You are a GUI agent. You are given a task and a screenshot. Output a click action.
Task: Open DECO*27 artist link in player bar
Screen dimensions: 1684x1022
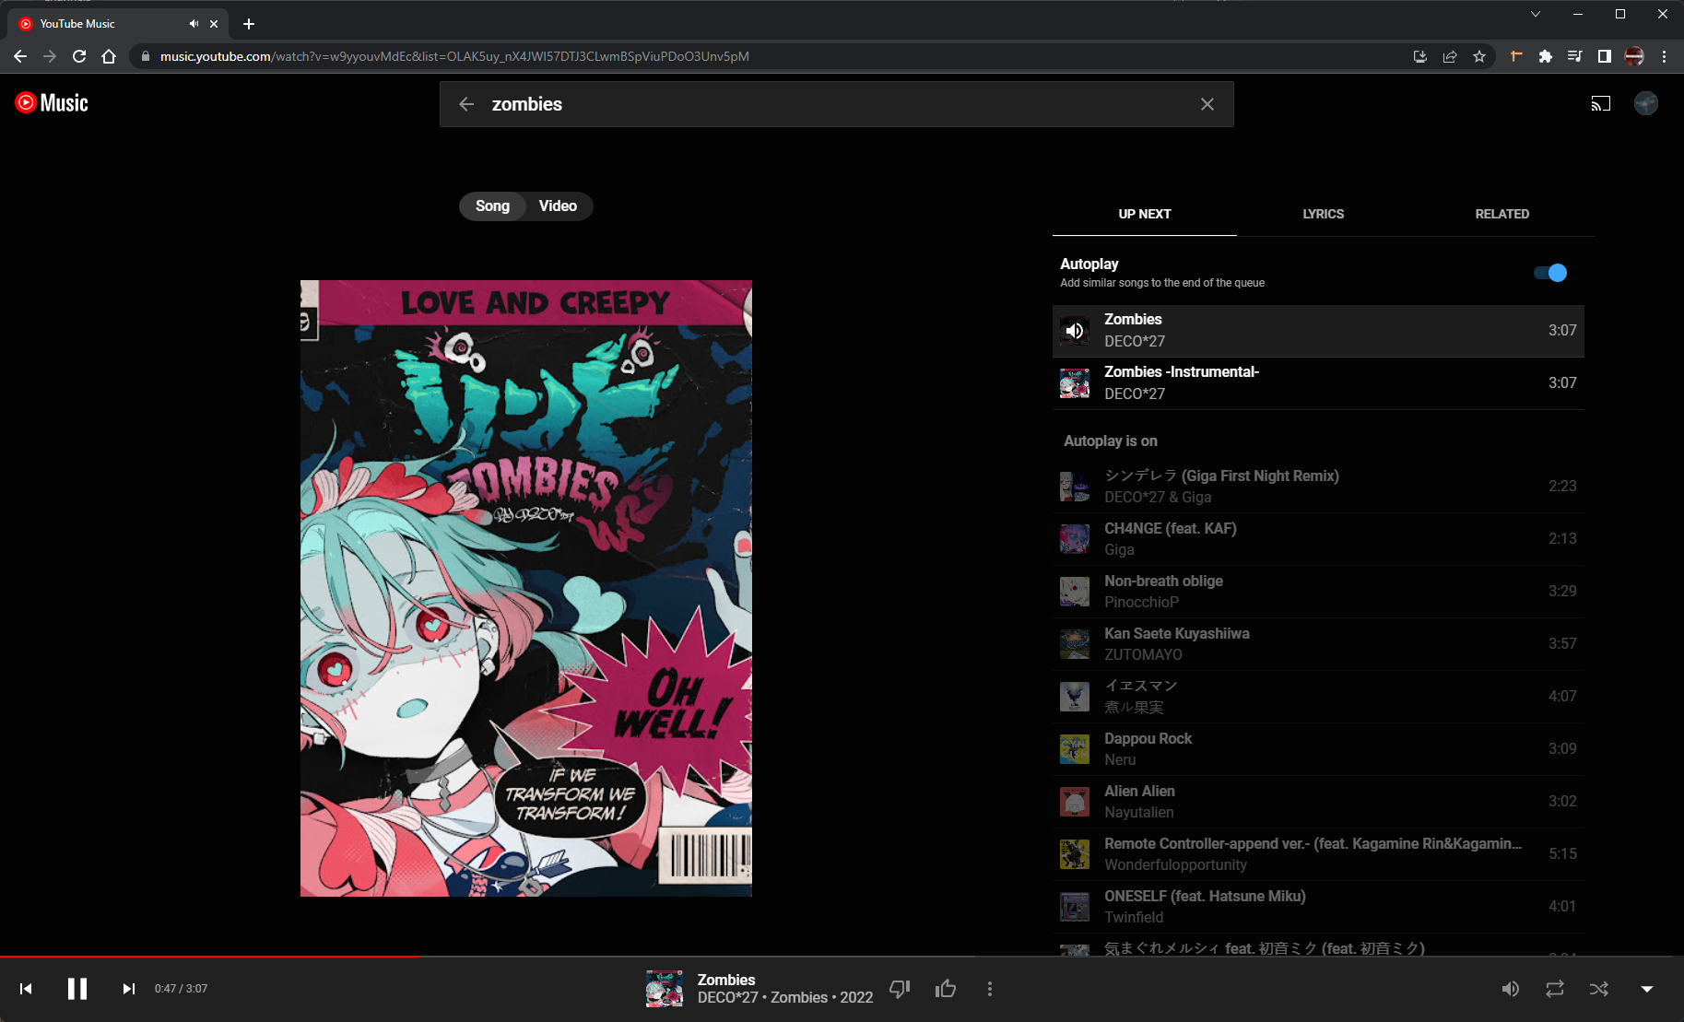pos(727,998)
